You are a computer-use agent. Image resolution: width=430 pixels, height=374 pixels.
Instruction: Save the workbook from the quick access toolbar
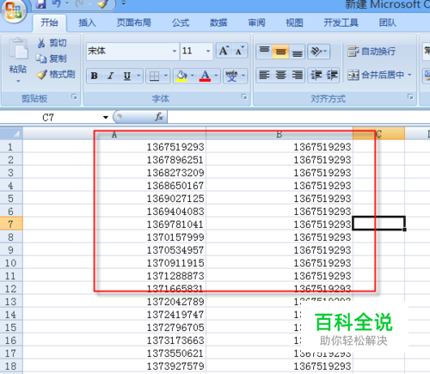point(40,4)
